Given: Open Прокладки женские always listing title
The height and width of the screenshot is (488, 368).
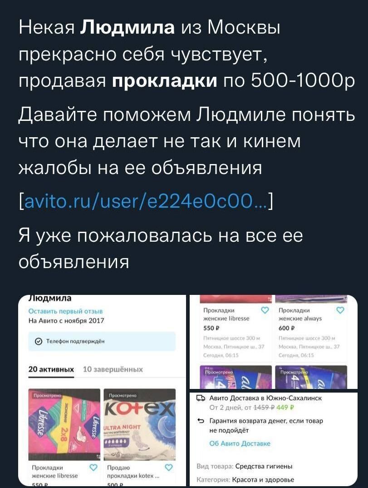Looking at the screenshot, I should (x=300, y=314).
